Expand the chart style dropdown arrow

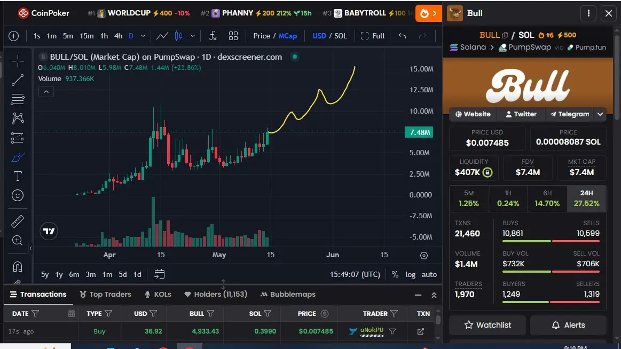tap(192, 36)
